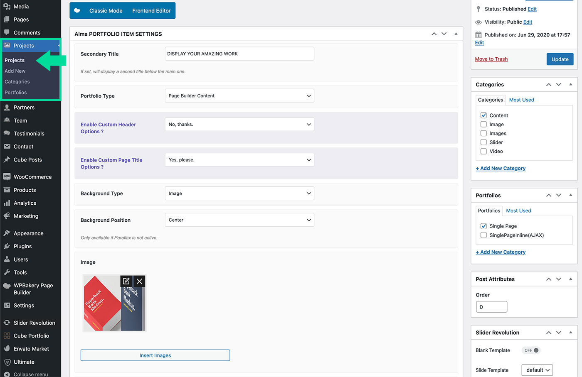Open the Analytics sidebar item
Viewport: 582px width, 377px height.
(x=25, y=203)
